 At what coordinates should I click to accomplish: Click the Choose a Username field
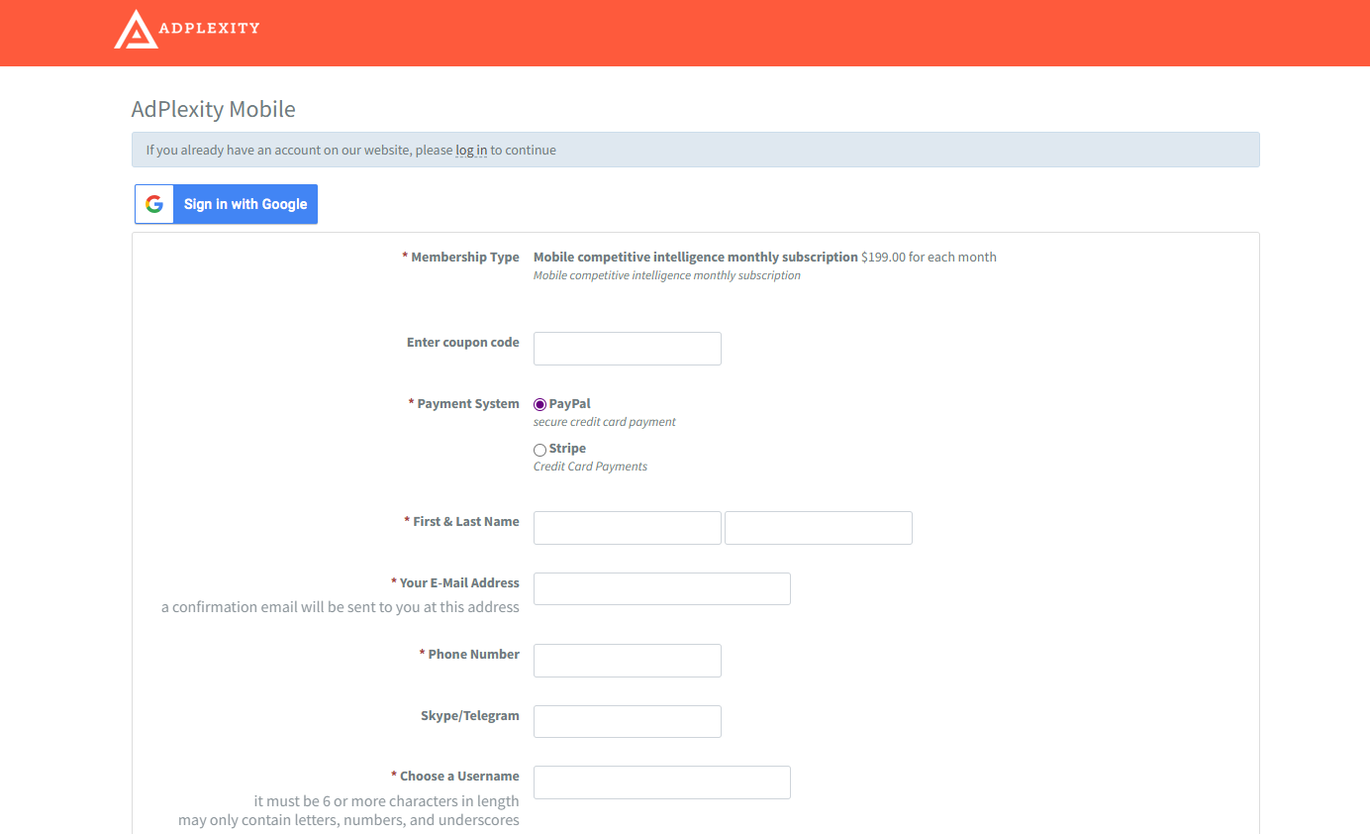tap(662, 782)
